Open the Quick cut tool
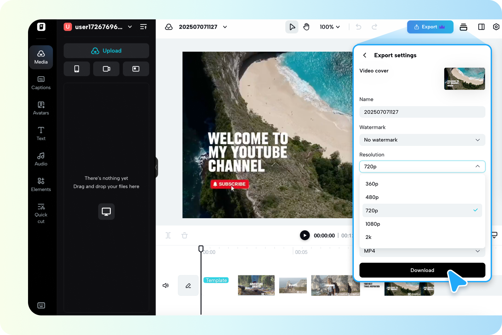The width and height of the screenshot is (502, 335). pyautogui.click(x=41, y=213)
